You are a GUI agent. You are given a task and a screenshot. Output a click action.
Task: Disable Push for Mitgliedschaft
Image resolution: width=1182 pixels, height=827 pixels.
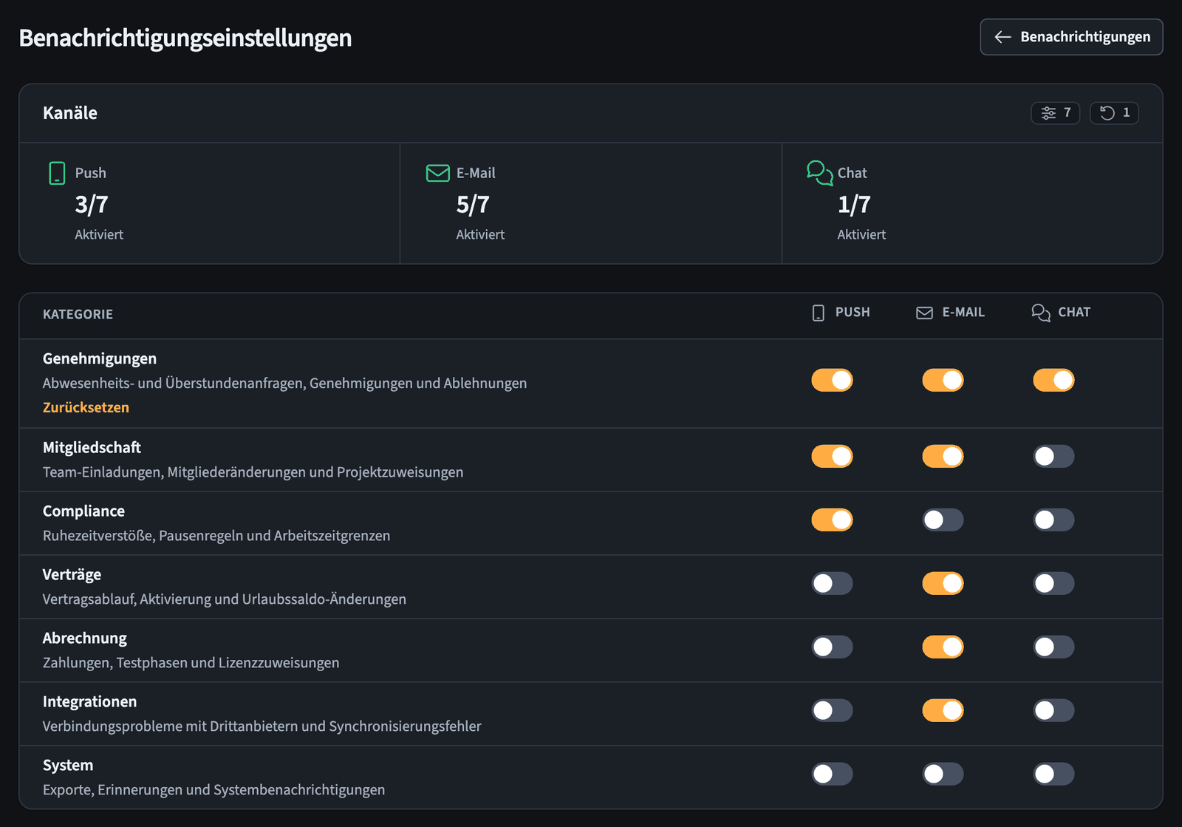point(833,456)
